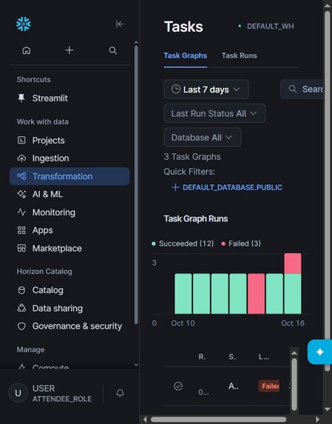Open the AI & ML section
This screenshot has width=332, height=424.
coord(70,194)
